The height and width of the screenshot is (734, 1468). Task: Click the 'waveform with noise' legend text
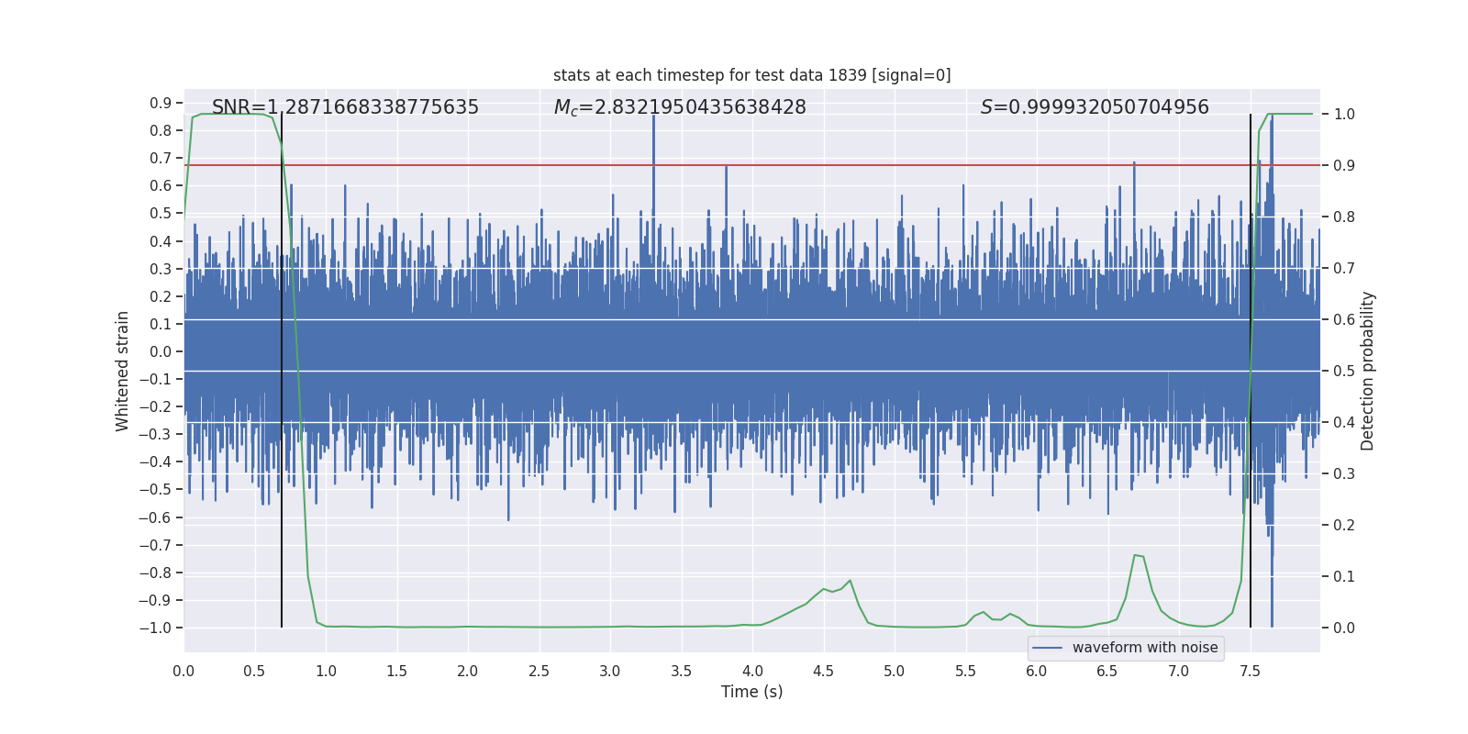tap(1145, 648)
